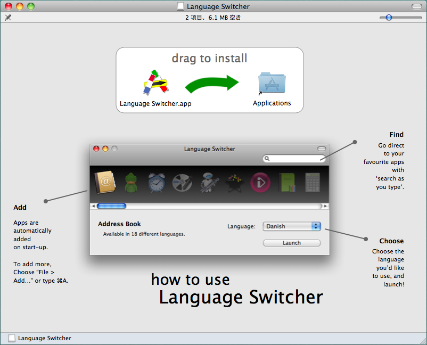Click the 'Find' heading
Screen dimensions: 427x345
(x=397, y=135)
